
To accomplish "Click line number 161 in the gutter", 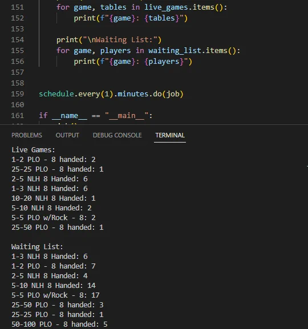I will pos(18,116).
